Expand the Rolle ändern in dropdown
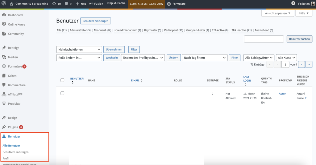Image resolution: width=316 pixels, height=165 pixels. 79,58
